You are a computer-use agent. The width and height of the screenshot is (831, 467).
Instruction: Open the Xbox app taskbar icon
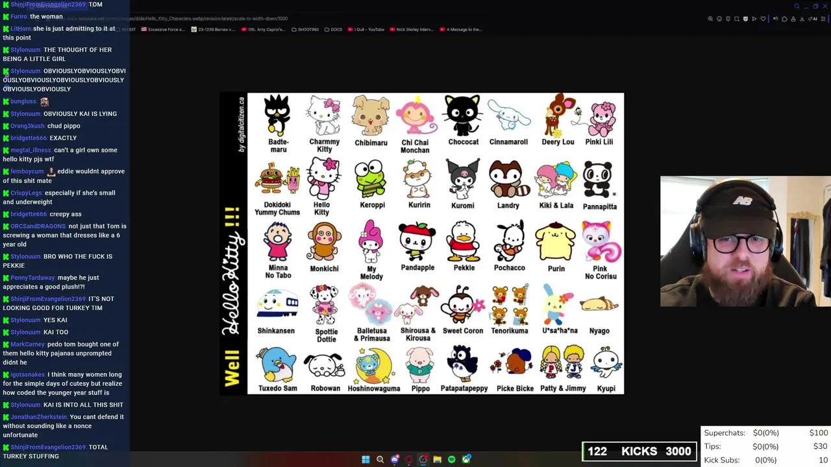pos(466,459)
